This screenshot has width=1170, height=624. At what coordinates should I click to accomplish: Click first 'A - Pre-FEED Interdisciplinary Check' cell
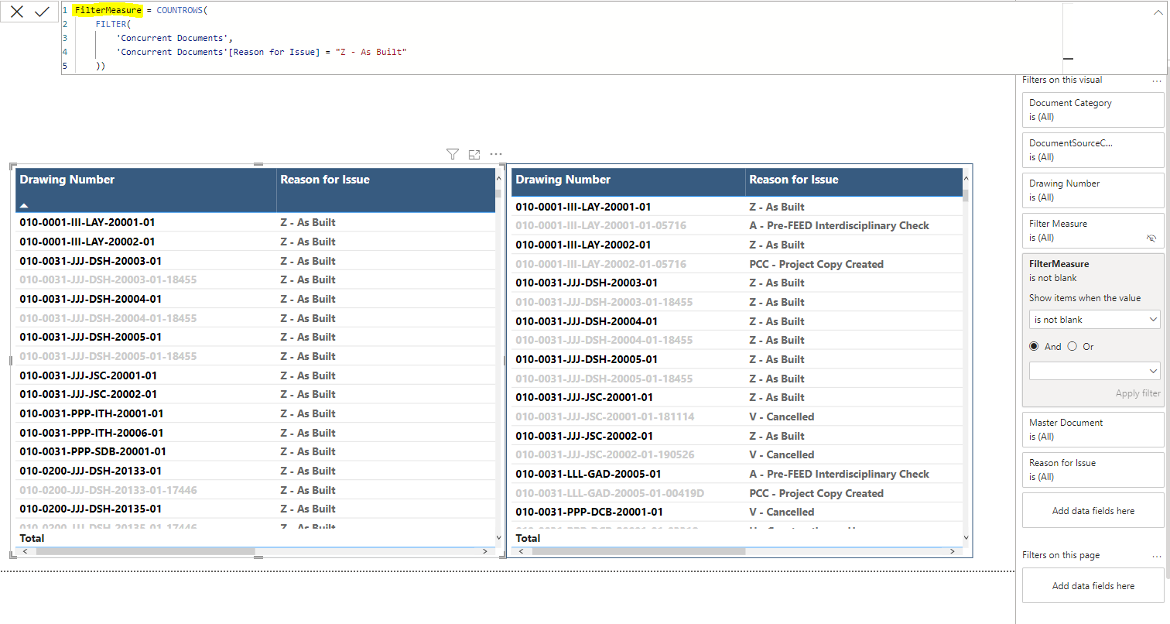839,225
